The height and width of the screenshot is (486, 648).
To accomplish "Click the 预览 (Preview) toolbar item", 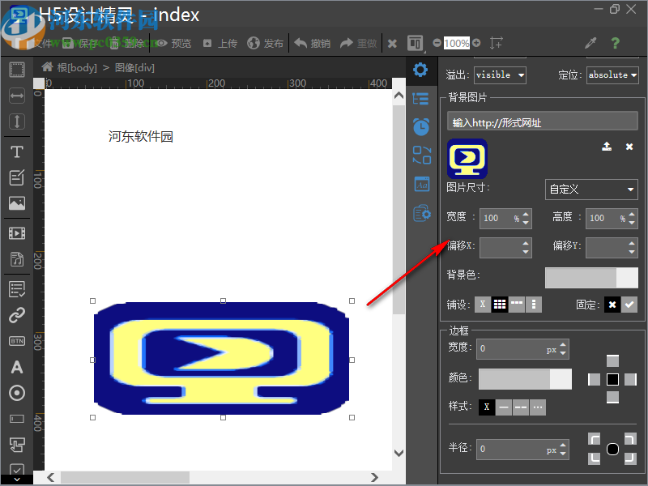I will coord(173,43).
